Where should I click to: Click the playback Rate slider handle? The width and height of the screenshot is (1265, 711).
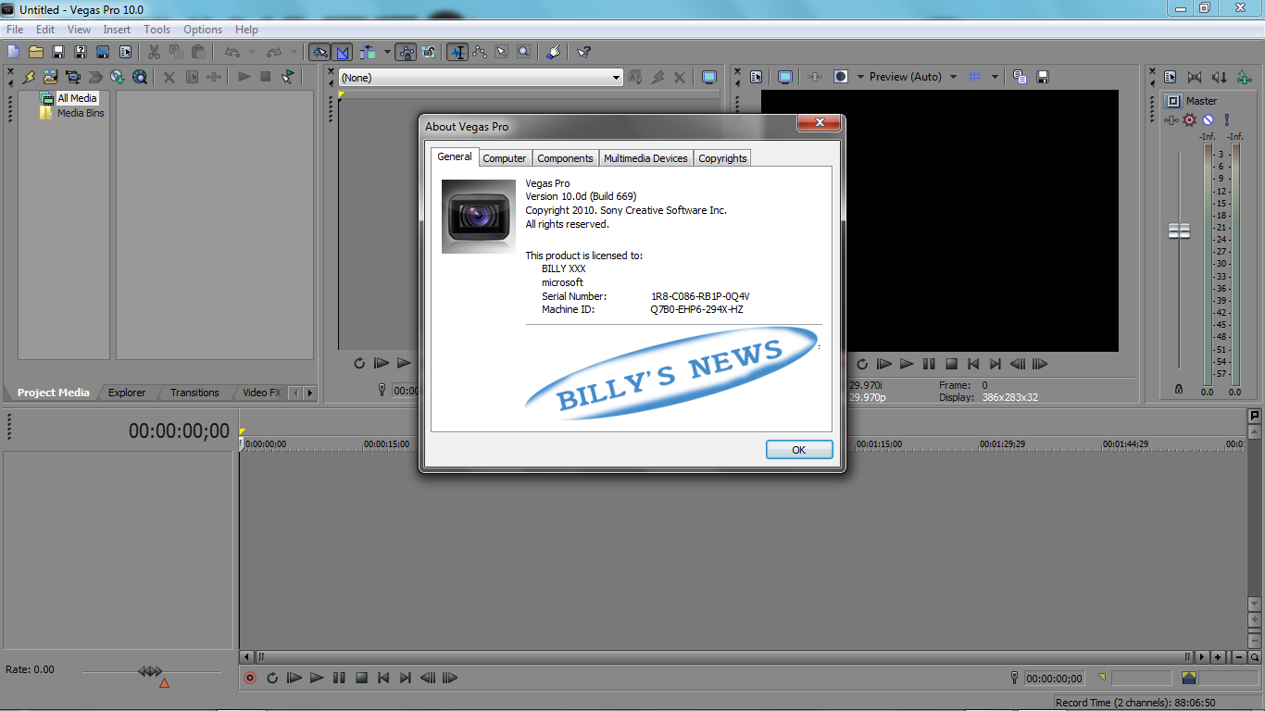click(150, 671)
